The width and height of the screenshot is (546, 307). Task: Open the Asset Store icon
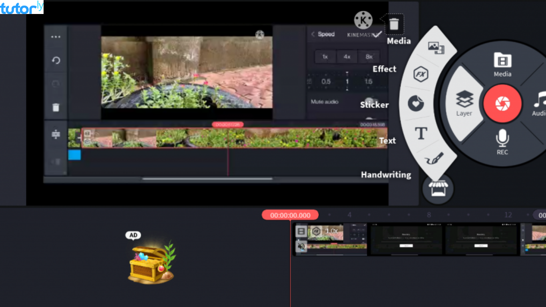(438, 188)
